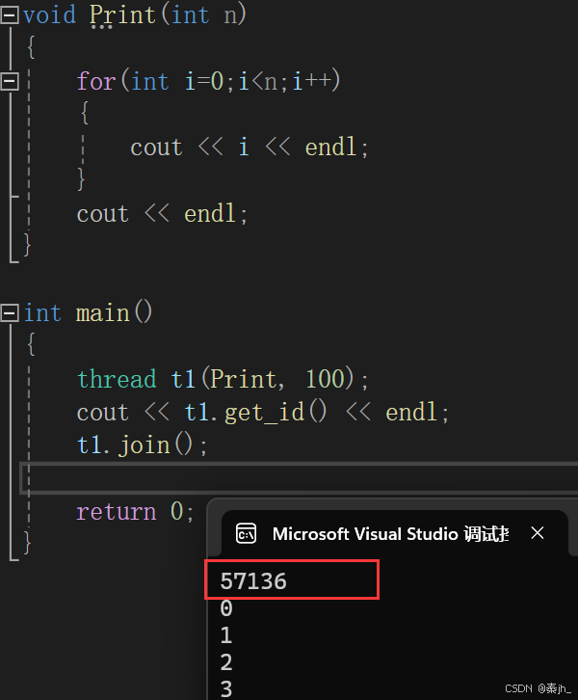Collapse the void Print function block
Screen dimensions: 578x700
(10, 14)
